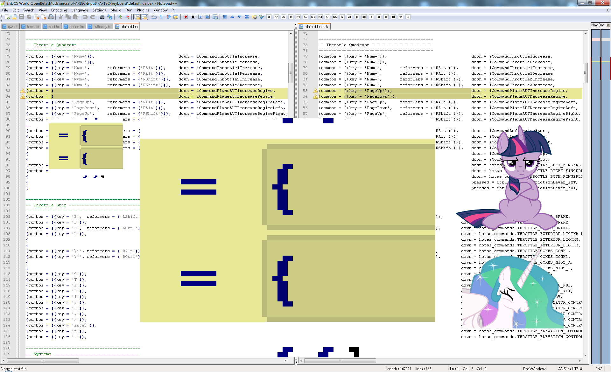The image size is (611, 372).
Task: Run the macro multiple times
Action: [207, 17]
